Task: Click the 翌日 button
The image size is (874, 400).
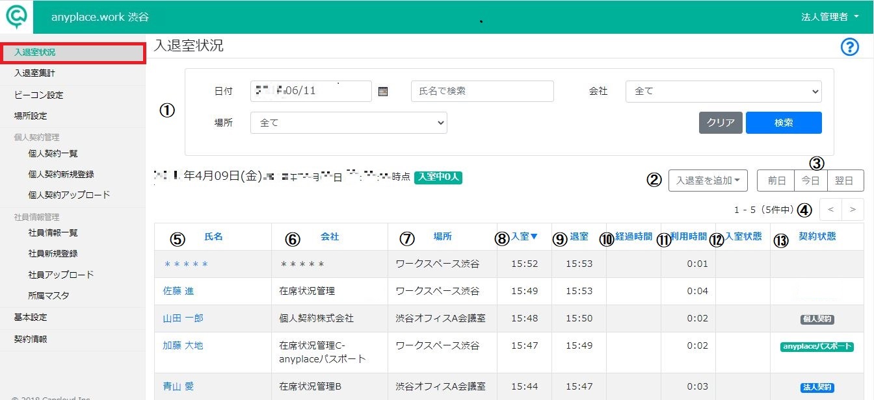Action: tap(845, 181)
